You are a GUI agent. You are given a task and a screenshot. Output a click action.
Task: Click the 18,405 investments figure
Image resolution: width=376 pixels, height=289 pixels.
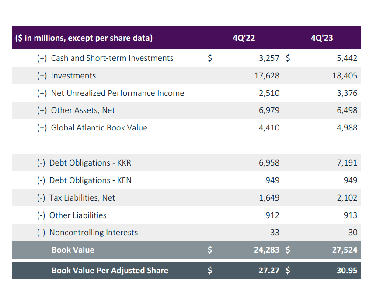345,75
